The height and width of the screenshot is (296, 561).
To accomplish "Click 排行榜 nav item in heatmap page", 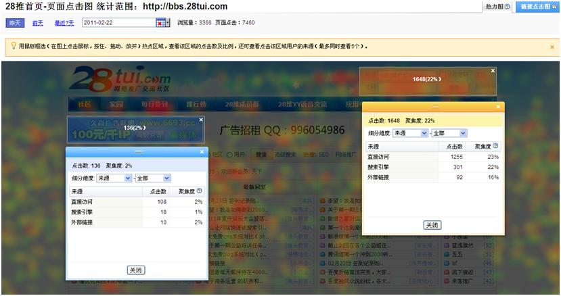I will [x=196, y=104].
